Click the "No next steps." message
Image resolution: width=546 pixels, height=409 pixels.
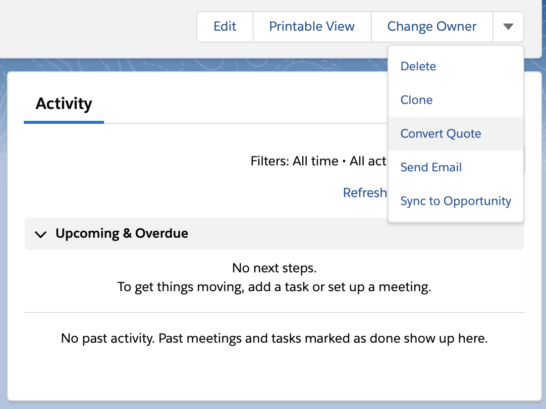274,268
